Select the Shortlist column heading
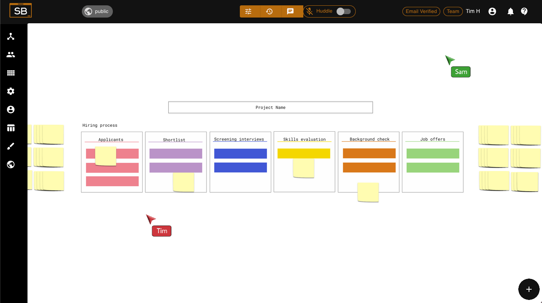Screen dimensions: 542x303 [x=174, y=140]
